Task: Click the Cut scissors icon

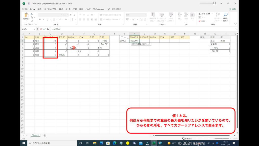Action: tap(32, 14)
